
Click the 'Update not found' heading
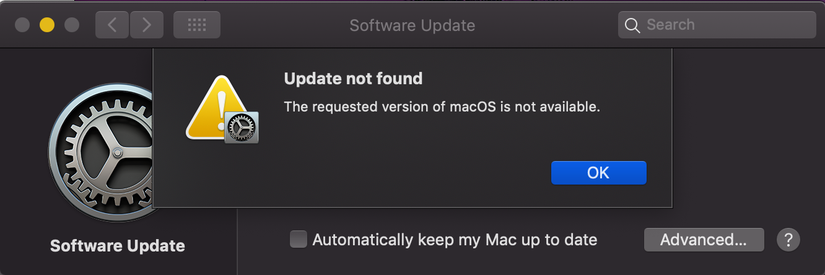pyautogui.click(x=353, y=79)
